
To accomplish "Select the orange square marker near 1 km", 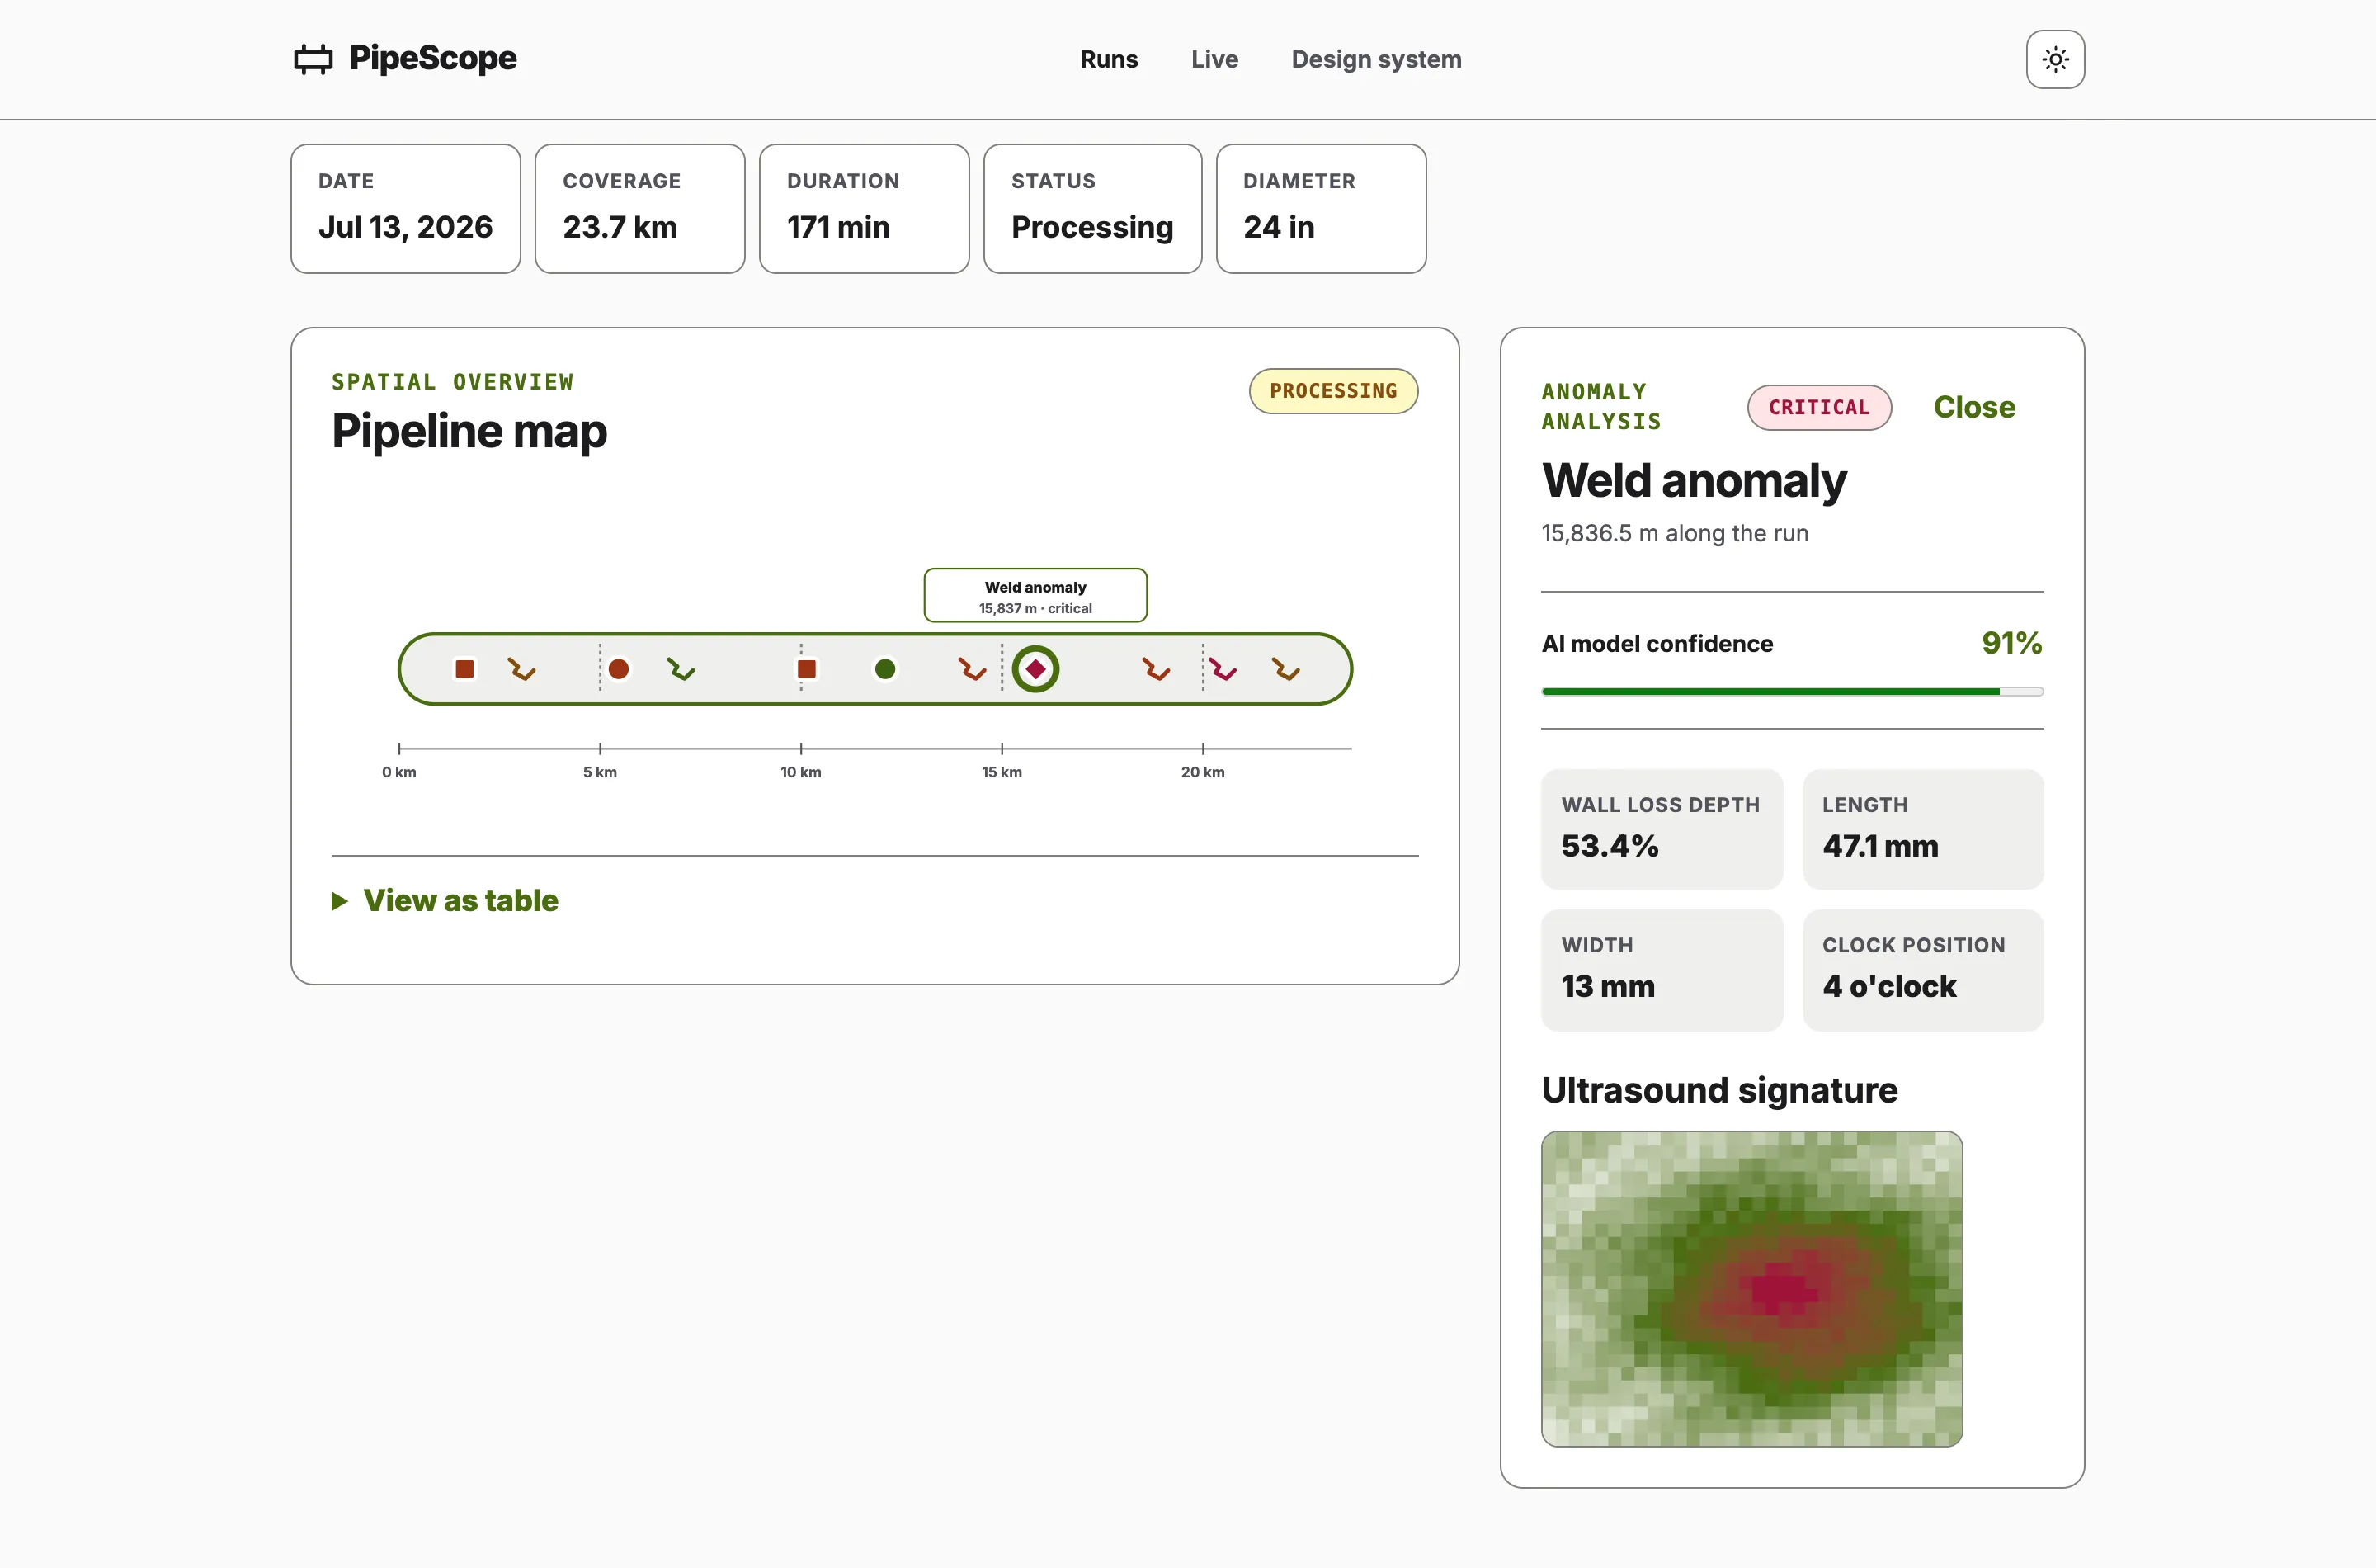I will tap(464, 669).
